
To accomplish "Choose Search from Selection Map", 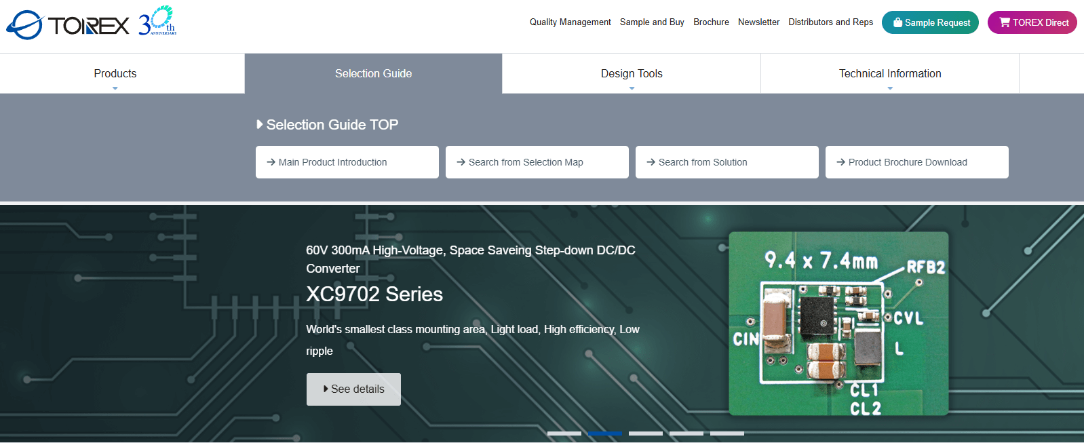I will point(537,162).
